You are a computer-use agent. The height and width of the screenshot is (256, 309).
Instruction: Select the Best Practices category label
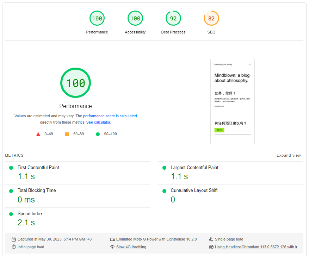tap(173, 32)
